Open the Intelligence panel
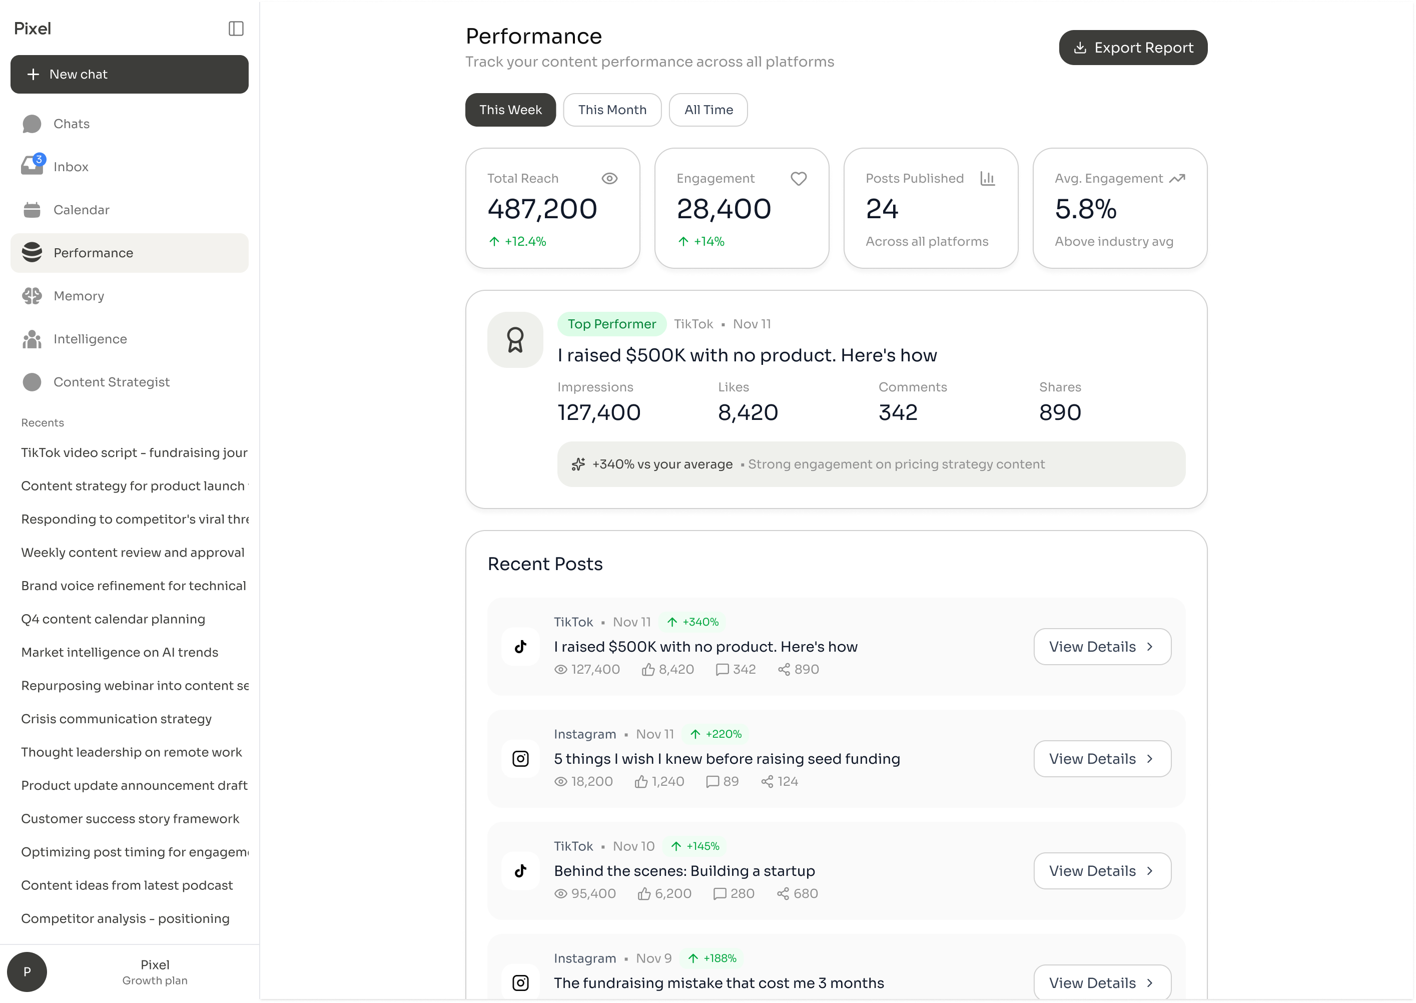 pos(90,338)
